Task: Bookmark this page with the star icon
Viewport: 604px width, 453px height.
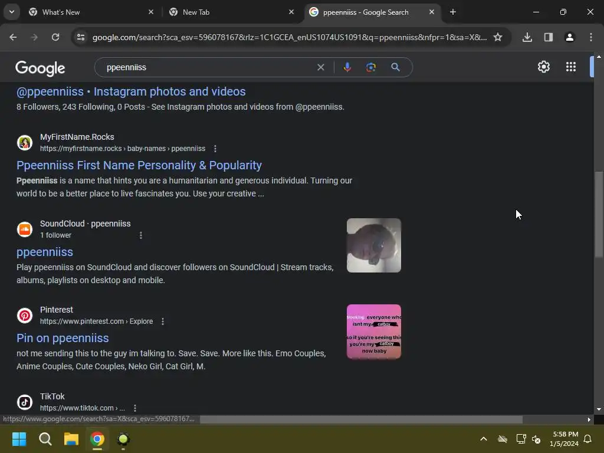Action: pos(498,37)
